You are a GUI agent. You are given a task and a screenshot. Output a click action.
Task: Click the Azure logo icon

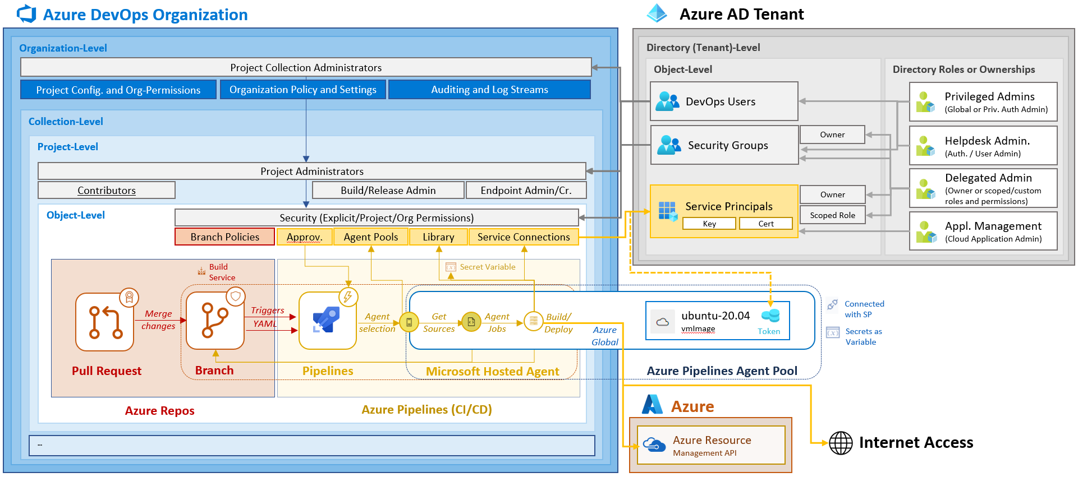click(x=652, y=404)
